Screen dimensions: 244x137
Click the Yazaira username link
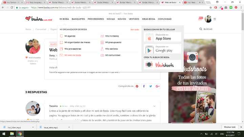click(54, 106)
